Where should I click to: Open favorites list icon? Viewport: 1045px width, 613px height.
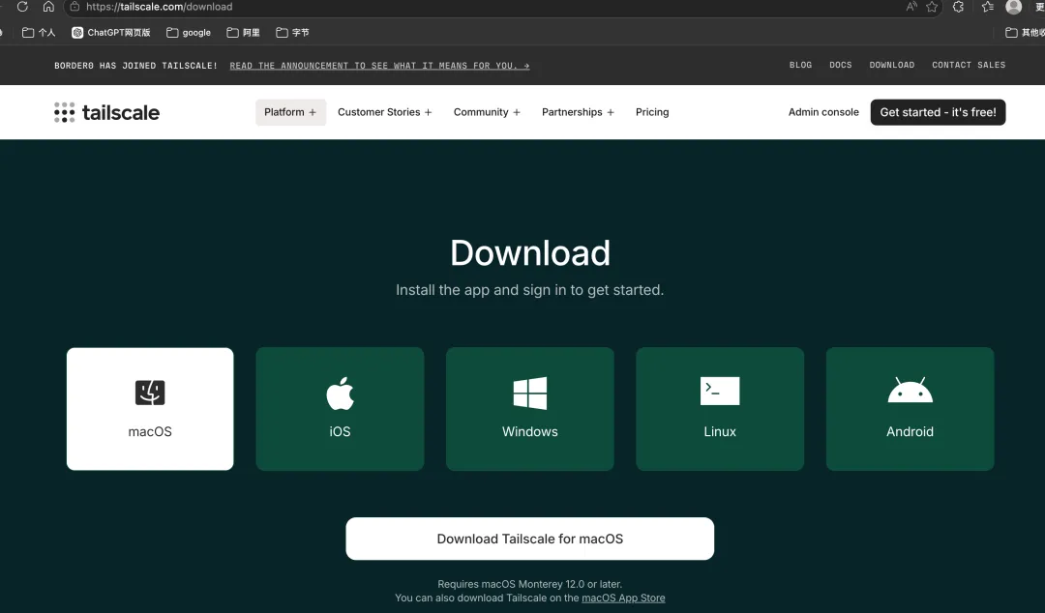(x=988, y=7)
